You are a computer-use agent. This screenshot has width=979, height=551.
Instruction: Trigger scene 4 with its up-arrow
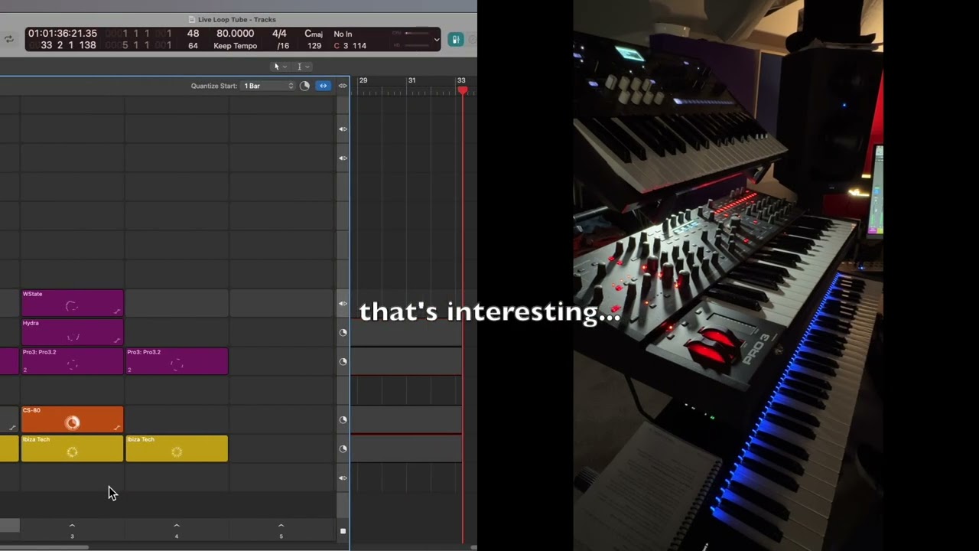pyautogui.click(x=177, y=526)
